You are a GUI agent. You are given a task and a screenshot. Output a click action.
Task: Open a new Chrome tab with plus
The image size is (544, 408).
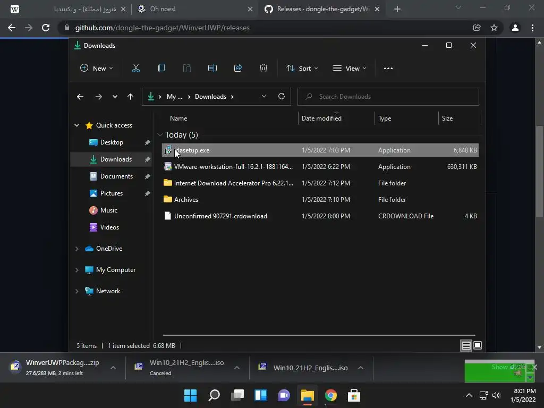click(397, 9)
